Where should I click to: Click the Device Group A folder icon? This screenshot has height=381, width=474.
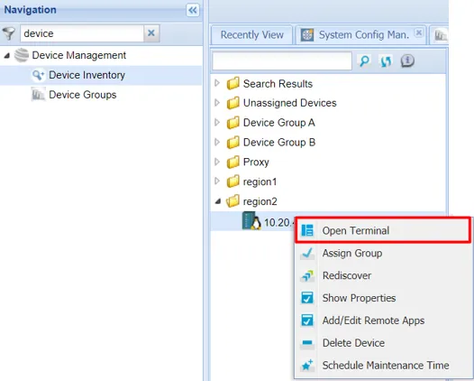233,123
